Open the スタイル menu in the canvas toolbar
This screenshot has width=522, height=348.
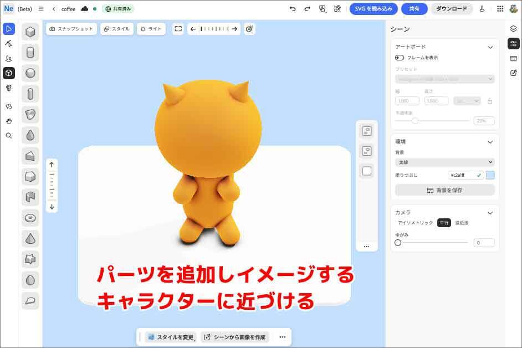[116, 29]
